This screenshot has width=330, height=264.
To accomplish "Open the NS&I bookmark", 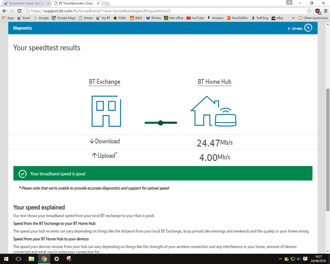I will (120, 18).
